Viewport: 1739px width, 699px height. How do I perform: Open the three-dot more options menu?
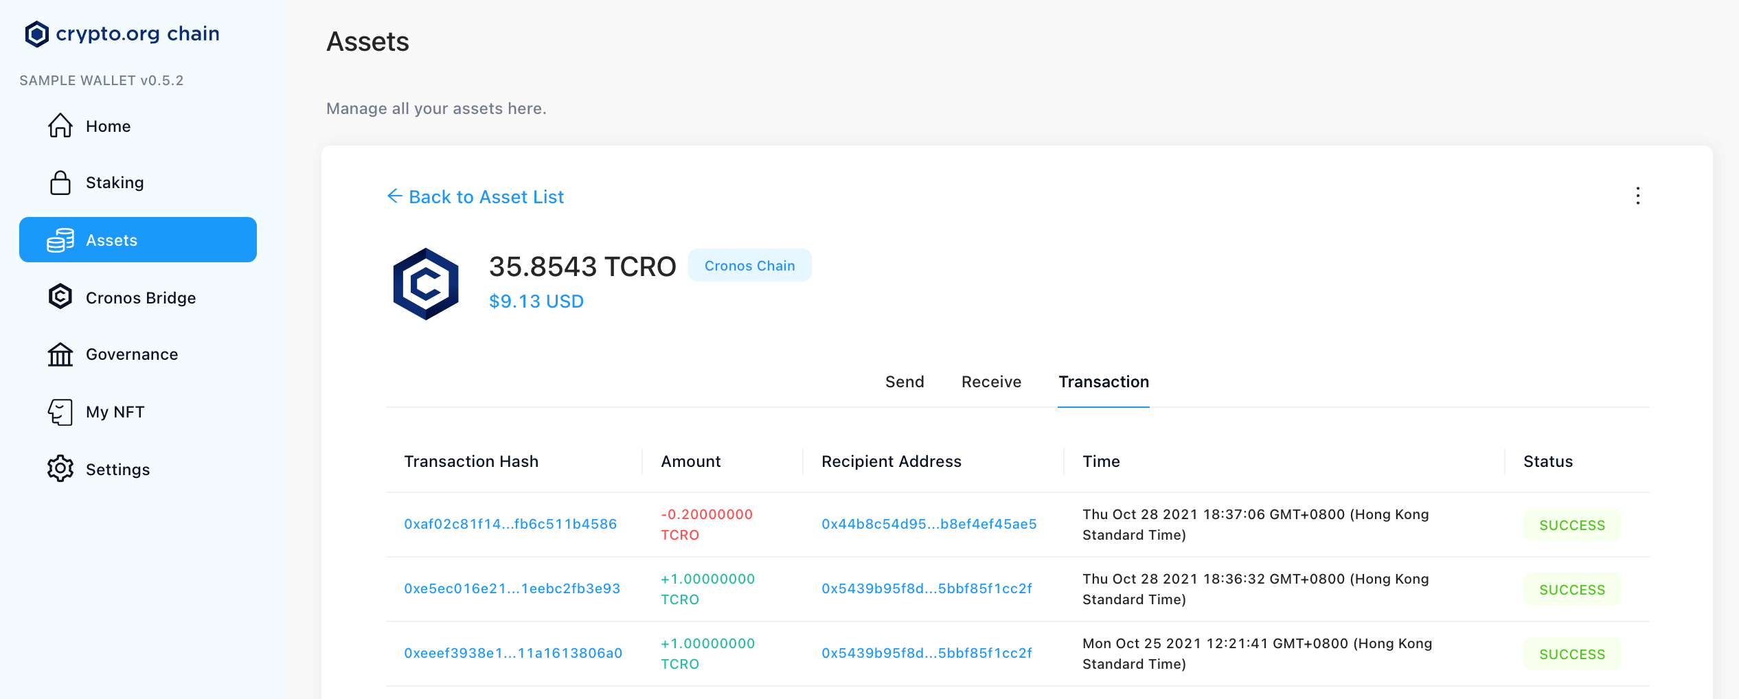pyautogui.click(x=1638, y=196)
